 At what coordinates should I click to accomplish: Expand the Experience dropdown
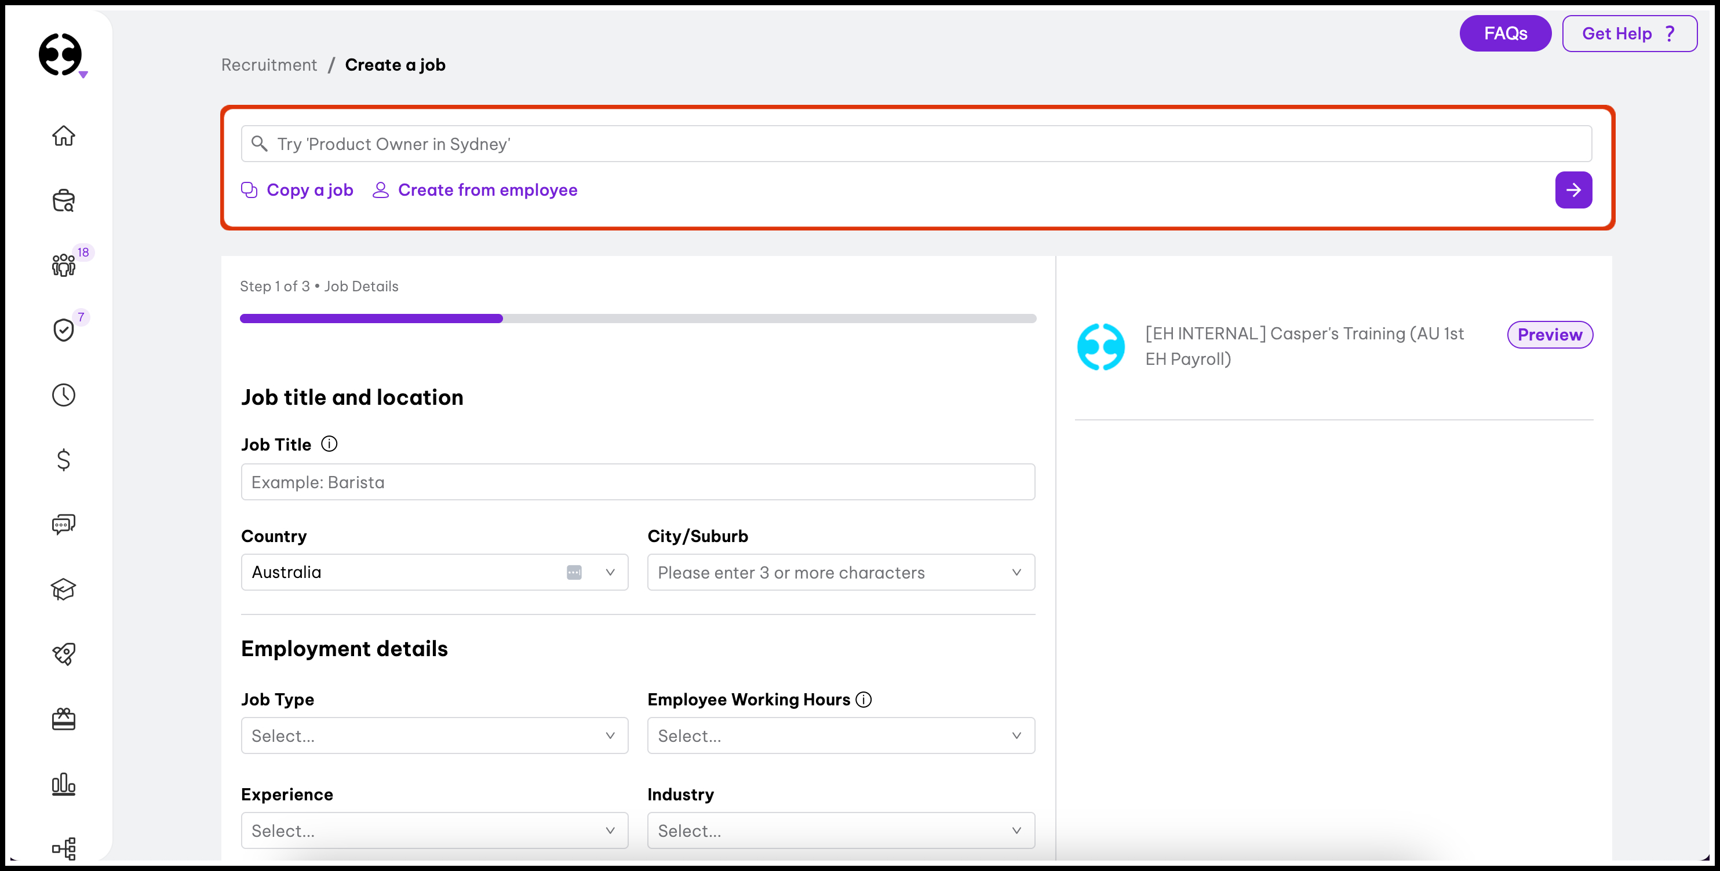[434, 830]
